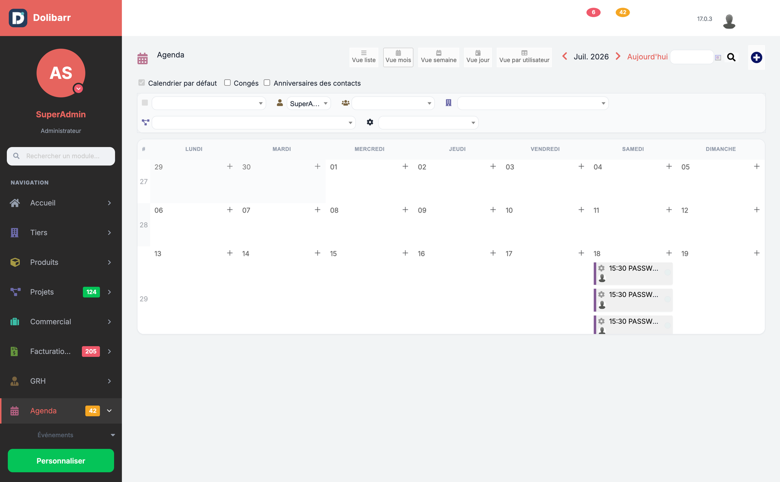Open the user profile icon in top bar
The height and width of the screenshot is (482, 780).
click(729, 21)
